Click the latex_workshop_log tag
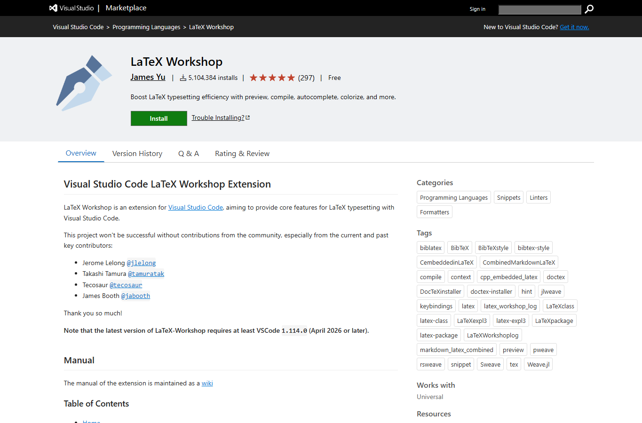 pyautogui.click(x=510, y=306)
